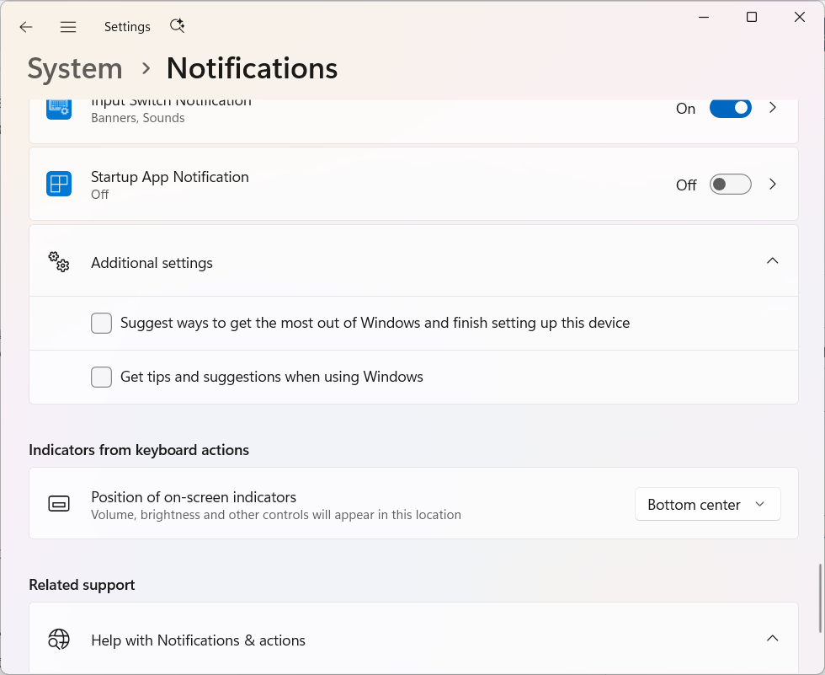Turn off Input Switch Notification toggle
Screen dimensions: 825x675
pyautogui.click(x=731, y=109)
